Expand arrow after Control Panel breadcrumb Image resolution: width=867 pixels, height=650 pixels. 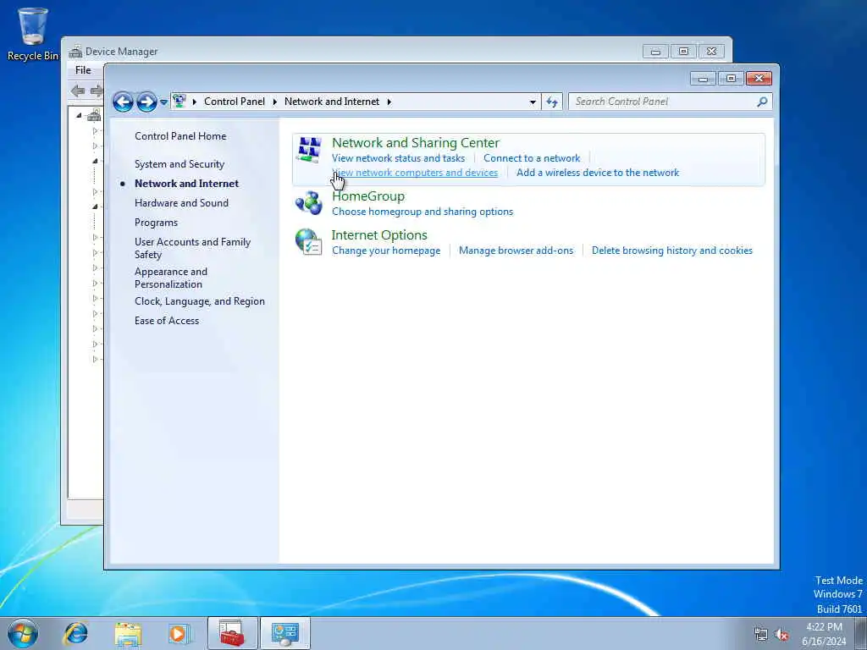point(275,102)
